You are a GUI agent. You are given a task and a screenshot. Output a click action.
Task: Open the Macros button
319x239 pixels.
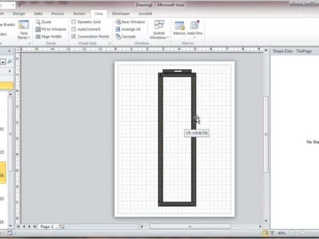pyautogui.click(x=179, y=28)
